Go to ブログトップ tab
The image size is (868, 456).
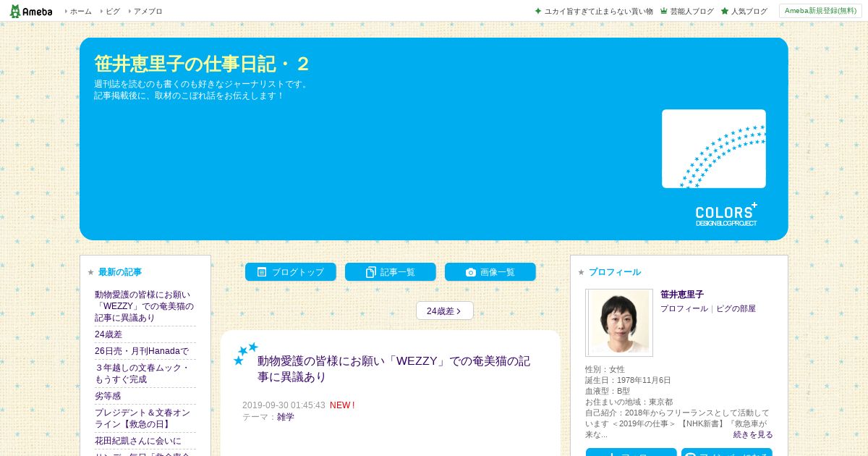291,272
